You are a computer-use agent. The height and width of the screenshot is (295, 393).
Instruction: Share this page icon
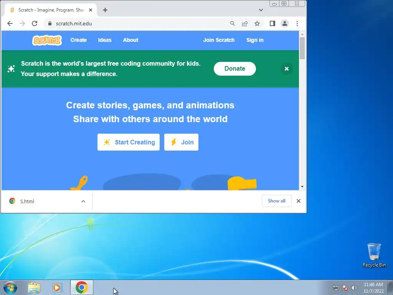tap(244, 23)
